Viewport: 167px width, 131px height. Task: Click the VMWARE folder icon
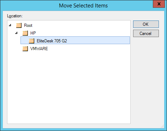click(x=25, y=49)
